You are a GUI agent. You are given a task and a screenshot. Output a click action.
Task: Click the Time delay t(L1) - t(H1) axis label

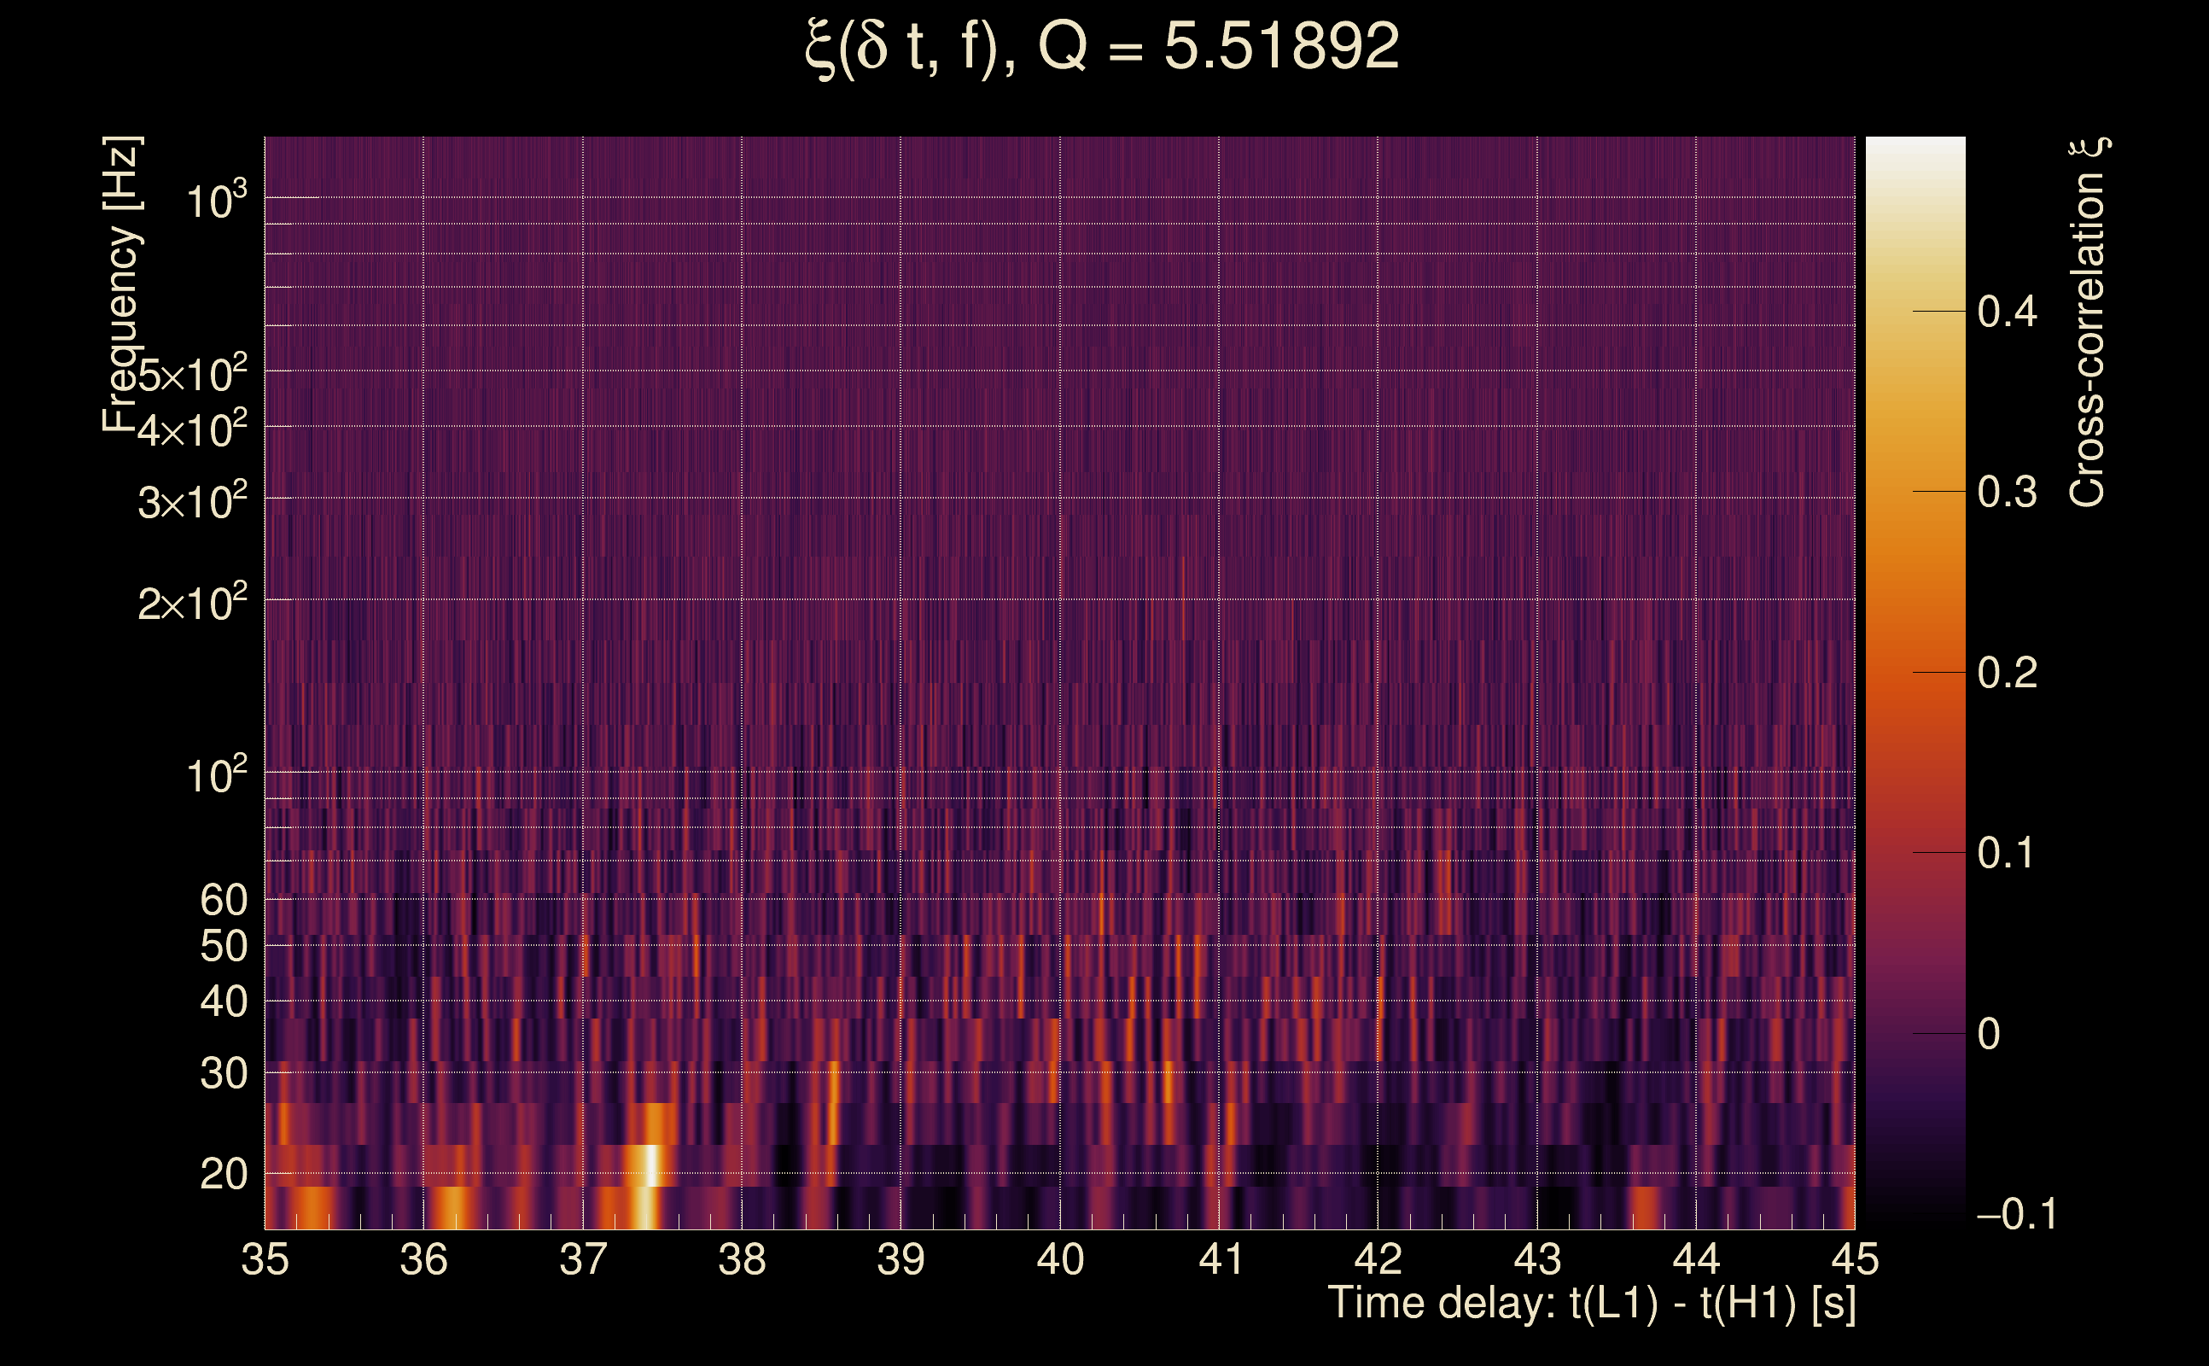point(1591,1304)
